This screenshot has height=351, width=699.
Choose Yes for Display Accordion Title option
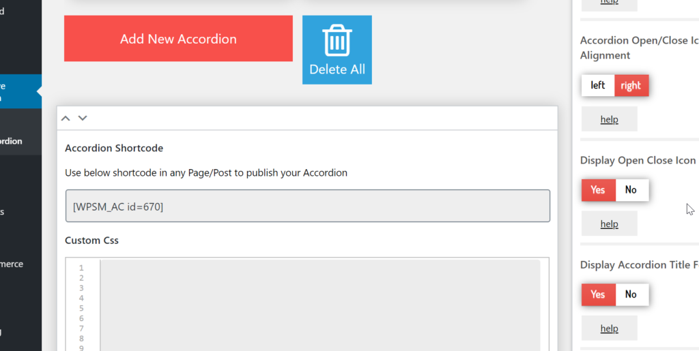pyautogui.click(x=598, y=294)
